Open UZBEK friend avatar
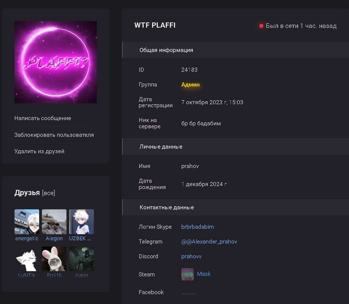Image resolution: width=349 pixels, height=304 pixels. pyautogui.click(x=82, y=222)
